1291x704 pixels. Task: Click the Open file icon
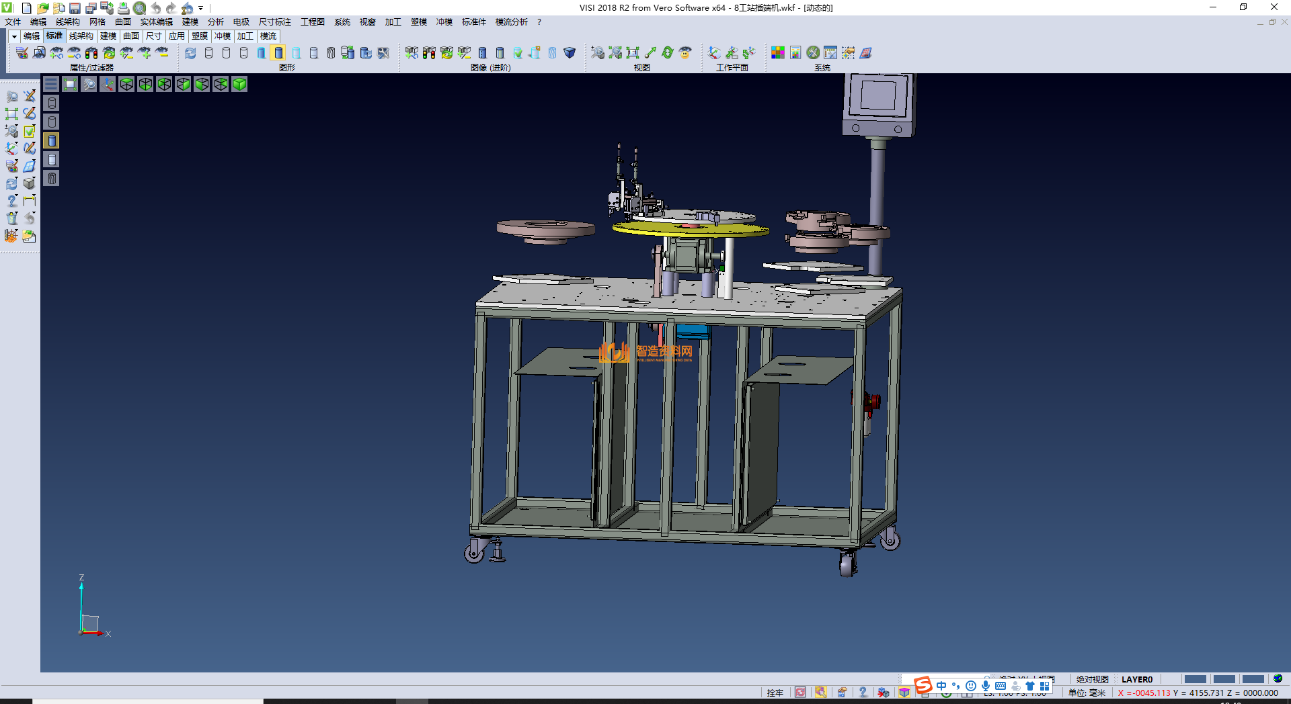coord(42,8)
